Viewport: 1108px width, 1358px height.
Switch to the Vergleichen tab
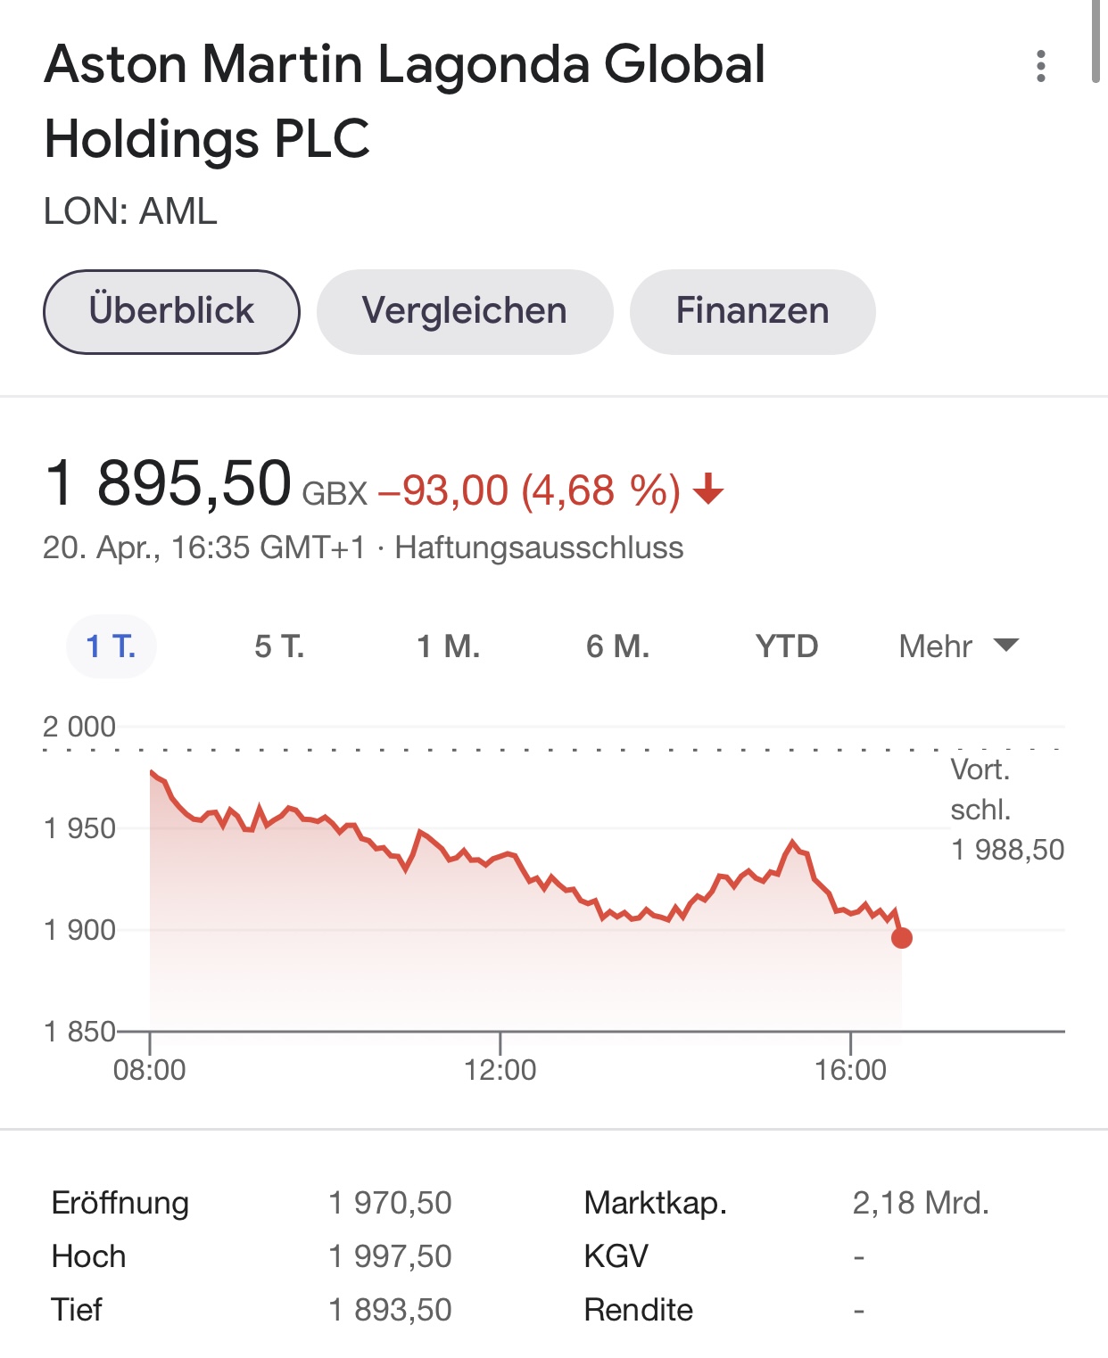[x=465, y=311]
